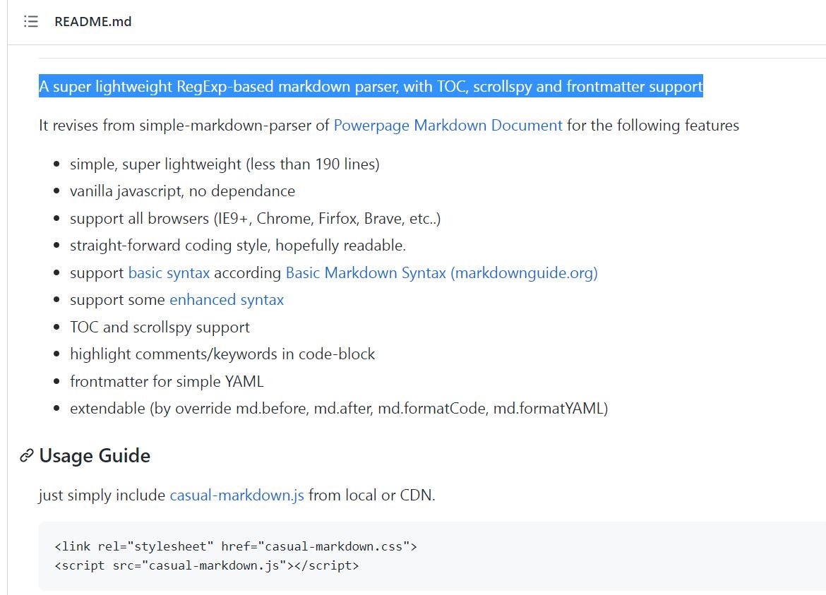Select the Usage Guide heading text

click(95, 455)
